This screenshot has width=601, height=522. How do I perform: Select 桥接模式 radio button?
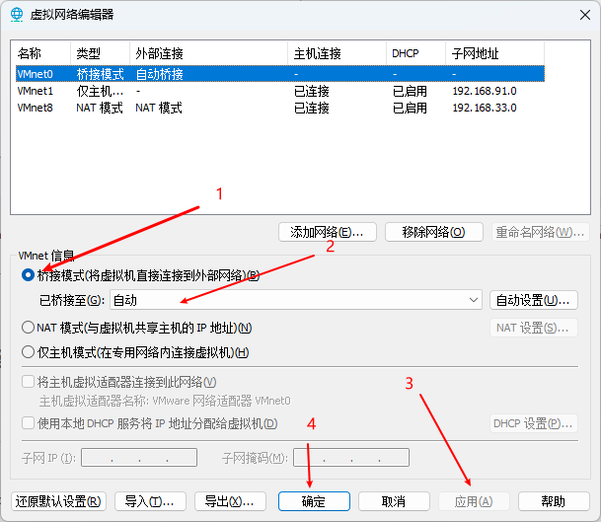(x=28, y=275)
